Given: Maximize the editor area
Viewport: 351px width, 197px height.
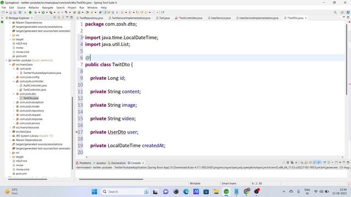Looking at the screenshot, I should pos(348,17).
